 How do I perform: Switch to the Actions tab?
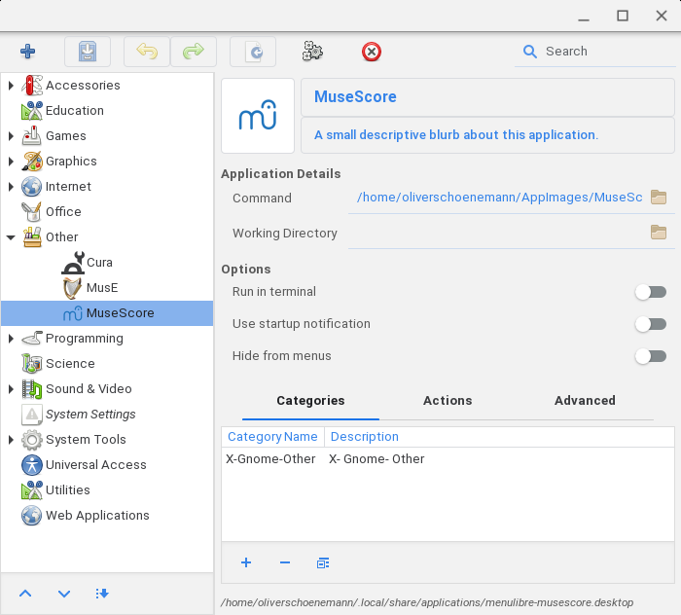[x=448, y=401]
